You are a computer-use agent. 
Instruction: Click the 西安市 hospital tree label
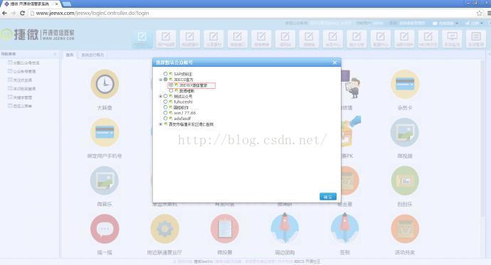coord(191,124)
